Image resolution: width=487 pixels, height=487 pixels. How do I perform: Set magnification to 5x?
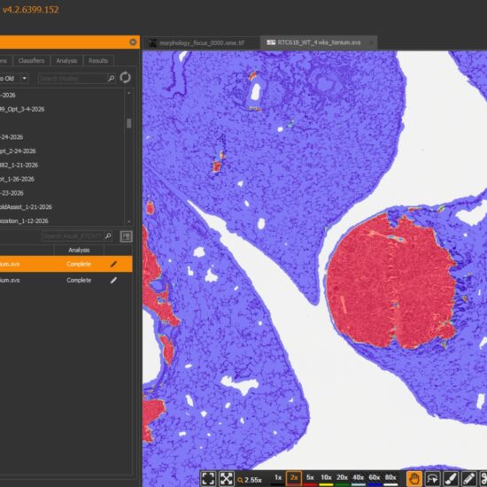point(310,478)
